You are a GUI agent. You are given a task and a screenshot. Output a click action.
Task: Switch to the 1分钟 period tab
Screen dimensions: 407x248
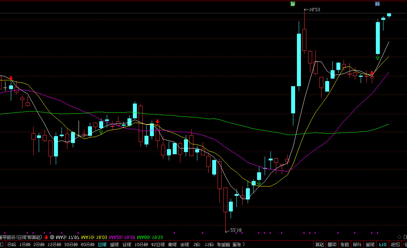click(x=25, y=245)
